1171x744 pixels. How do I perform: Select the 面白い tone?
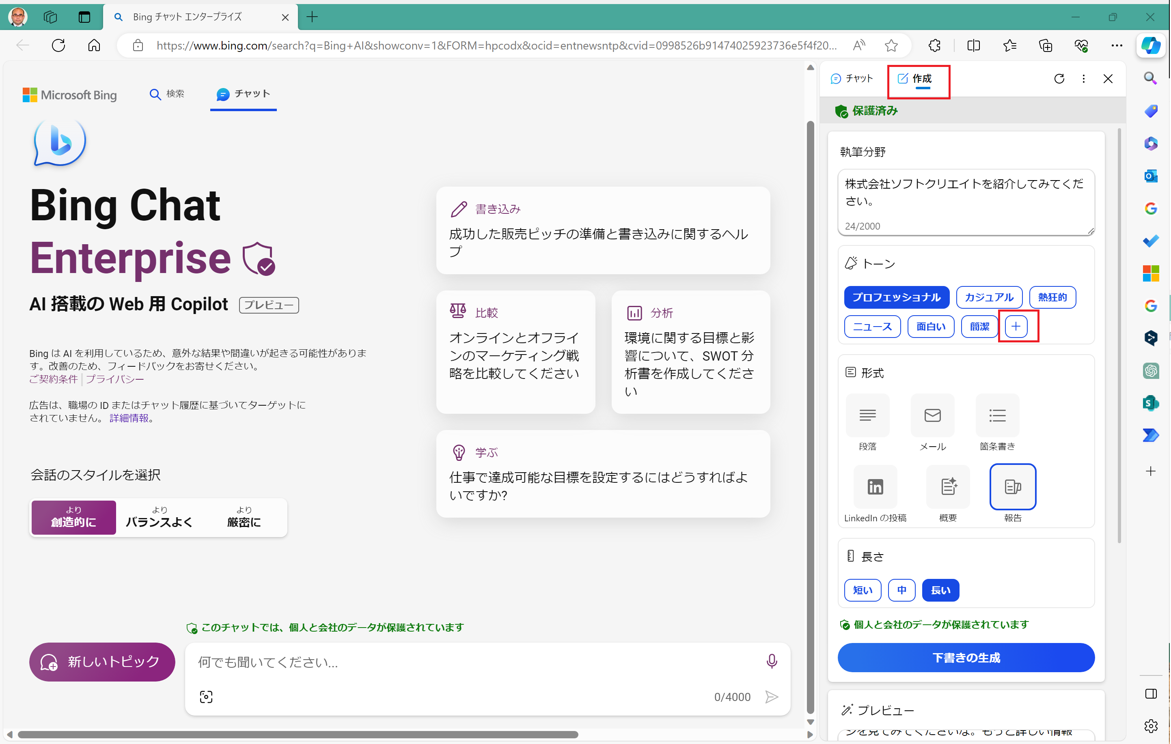tap(931, 327)
